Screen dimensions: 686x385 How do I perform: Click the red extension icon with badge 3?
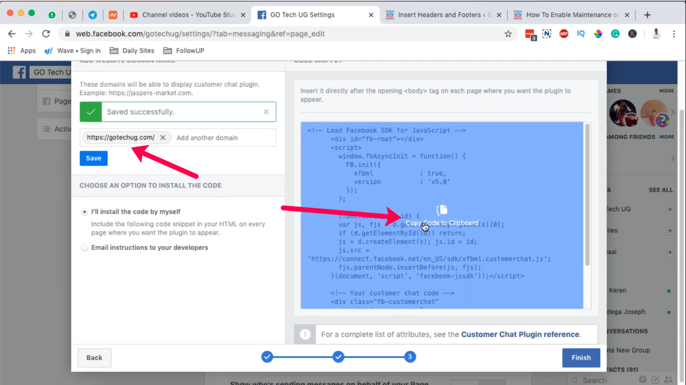(530, 35)
